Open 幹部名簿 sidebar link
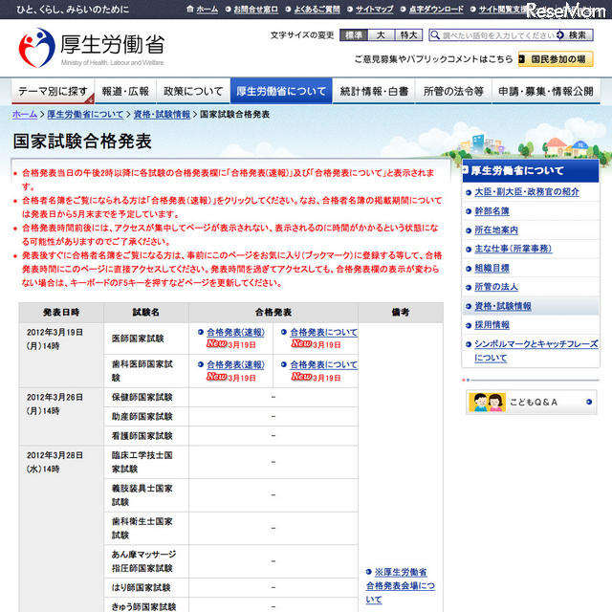Viewport: 612px width, 612px height. 492,211
